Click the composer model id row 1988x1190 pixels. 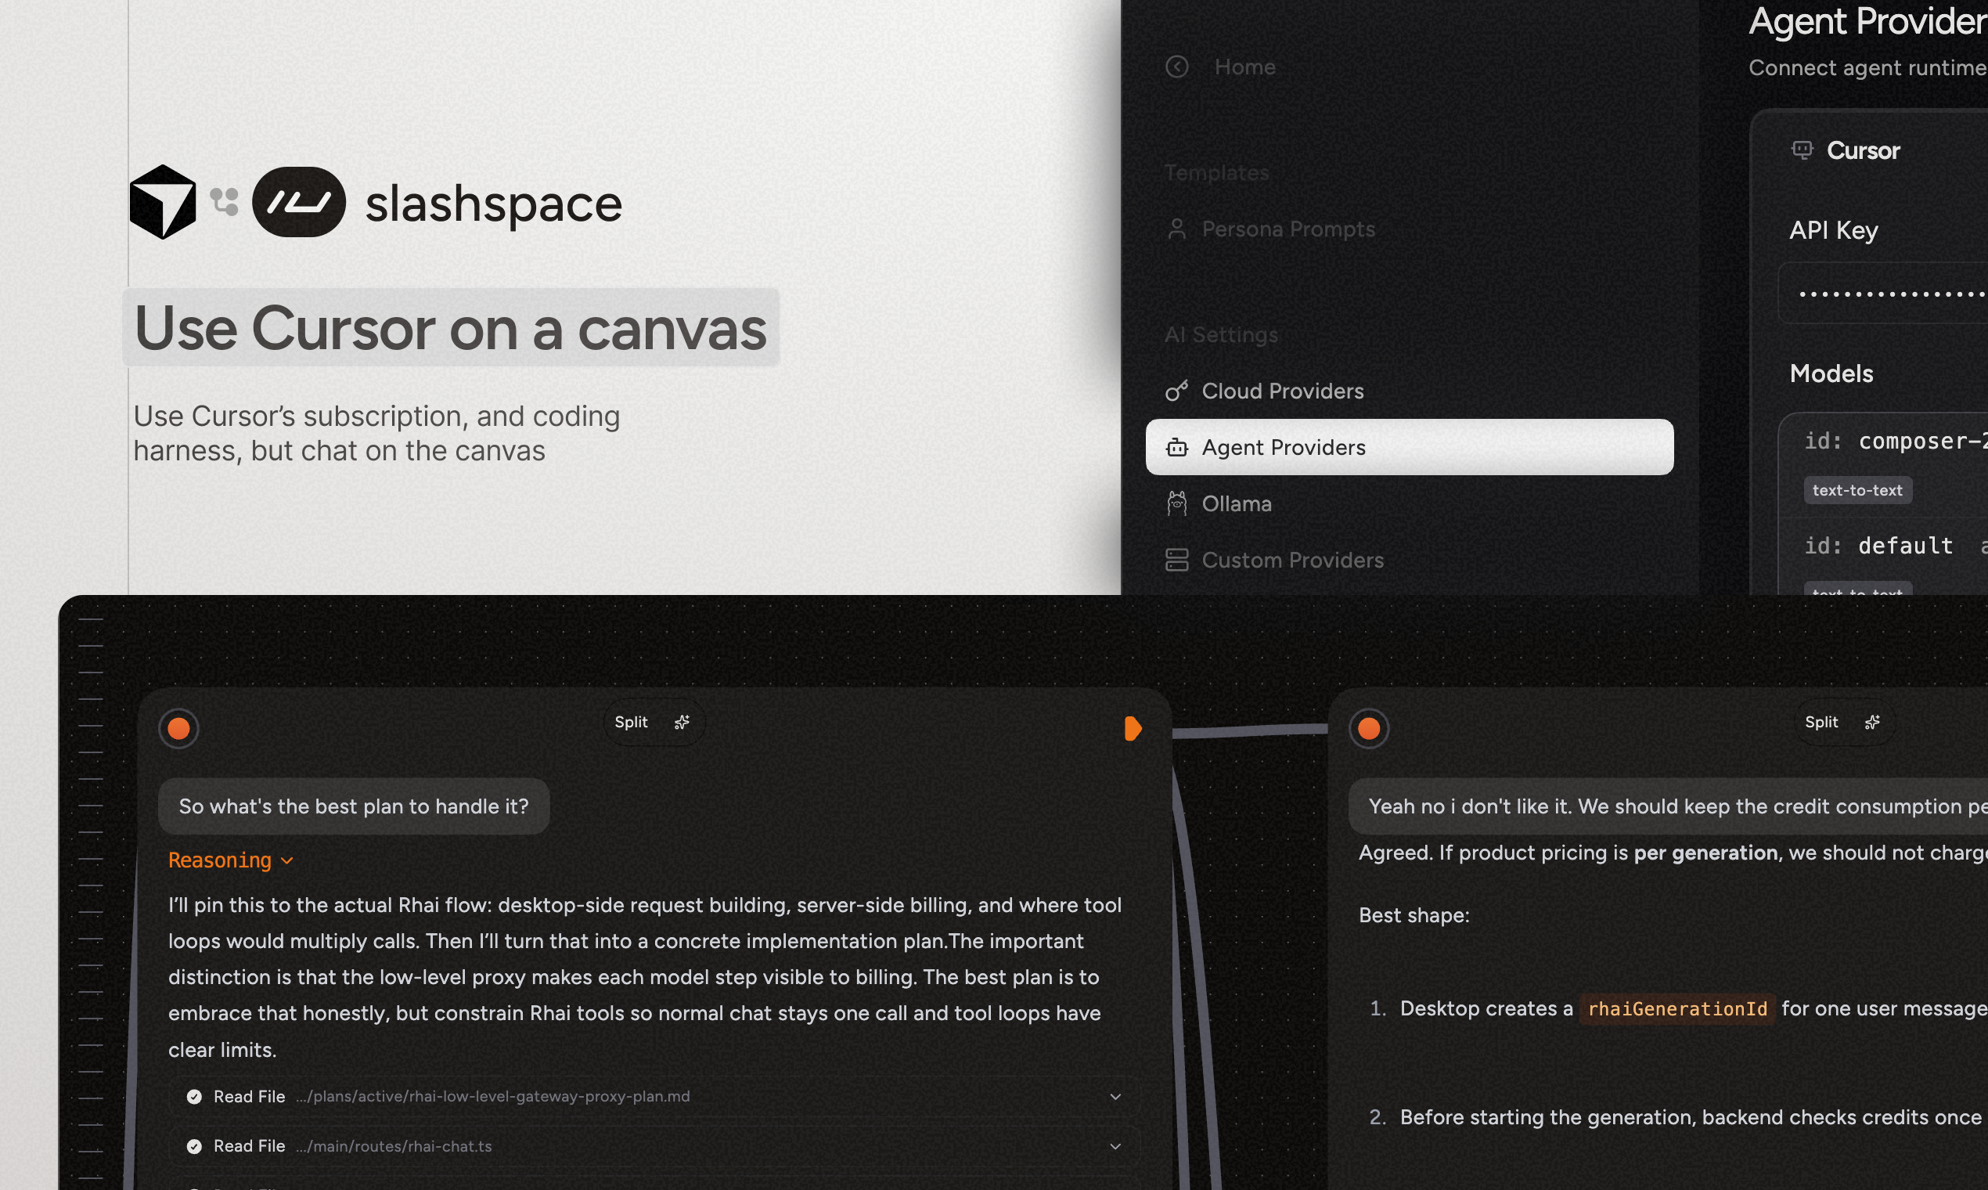[x=1895, y=441]
